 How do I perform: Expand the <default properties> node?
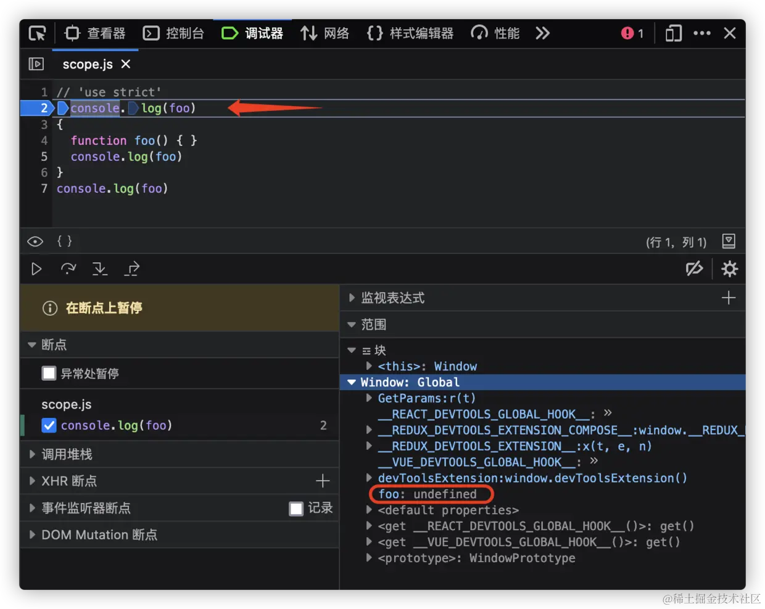coord(369,510)
